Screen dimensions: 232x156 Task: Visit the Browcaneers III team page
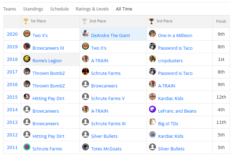[x=48, y=48]
